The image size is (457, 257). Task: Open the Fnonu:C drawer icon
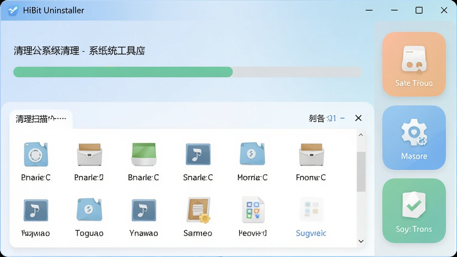[311, 154]
